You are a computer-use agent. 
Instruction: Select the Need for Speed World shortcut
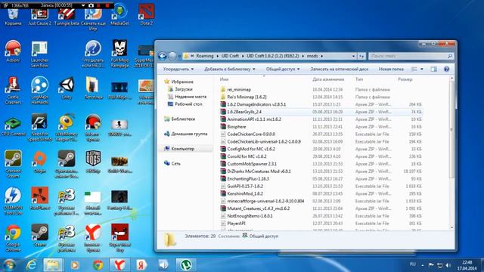coord(39,128)
